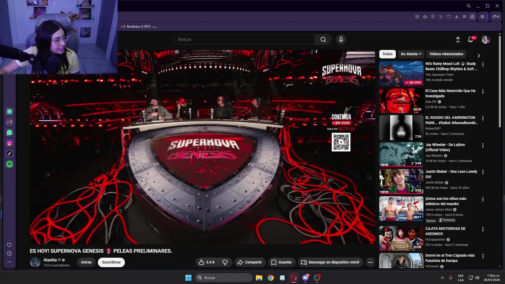Open ESP LAA keyboard language menu
The height and width of the screenshot is (284, 505).
pyautogui.click(x=461, y=278)
